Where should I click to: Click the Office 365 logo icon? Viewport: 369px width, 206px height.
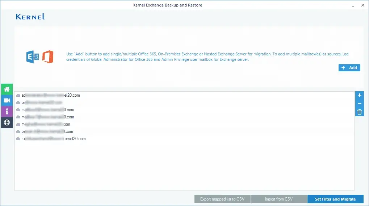point(48,57)
